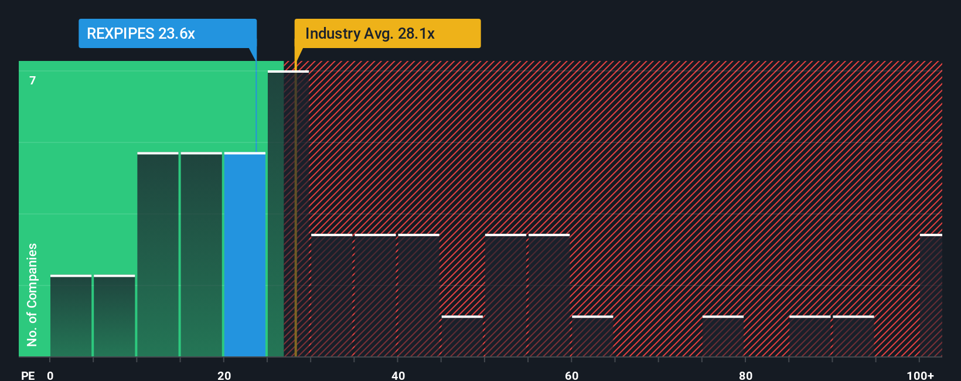Click the x-axis tick label 0
The height and width of the screenshot is (381, 961).
50,375
